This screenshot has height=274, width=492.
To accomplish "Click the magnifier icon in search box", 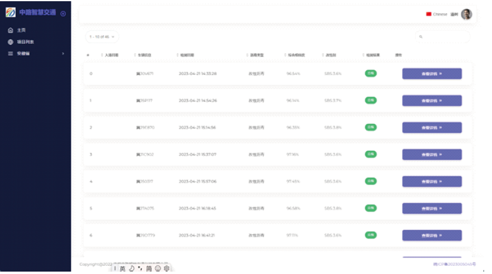I will (420, 37).
